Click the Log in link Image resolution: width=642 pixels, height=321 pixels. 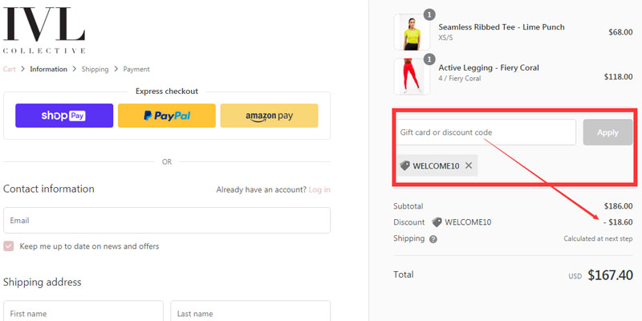click(x=319, y=189)
